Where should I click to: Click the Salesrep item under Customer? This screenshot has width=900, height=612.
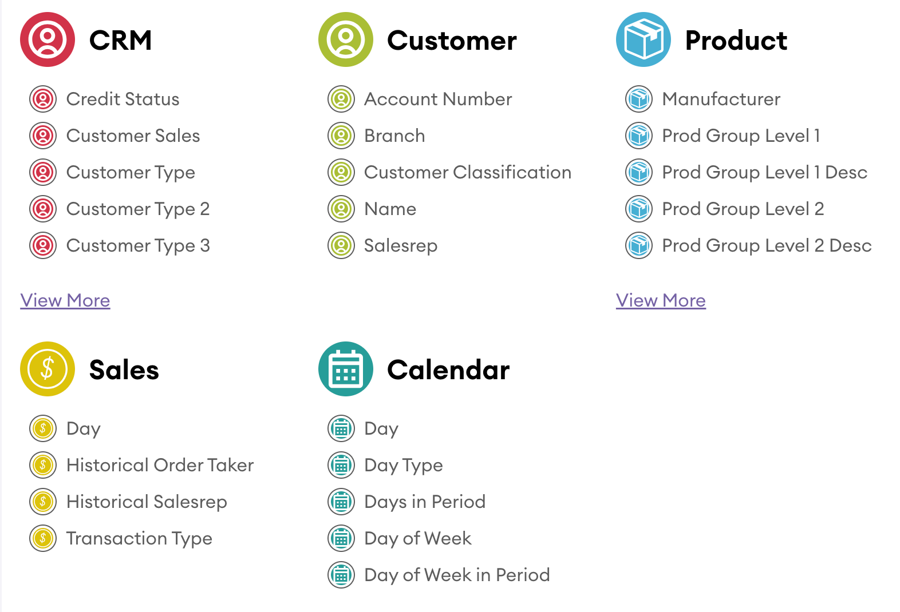click(401, 245)
